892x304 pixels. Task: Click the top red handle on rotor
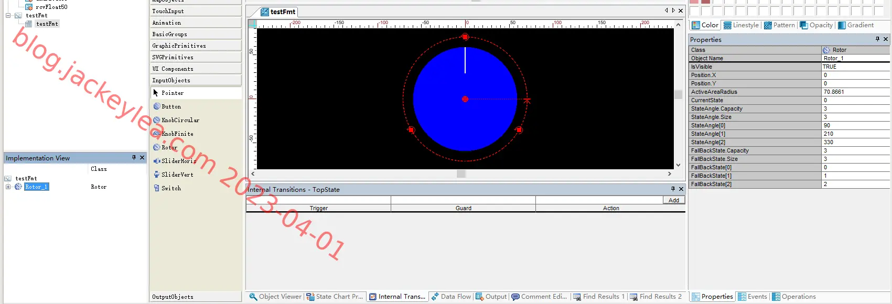tap(465, 37)
